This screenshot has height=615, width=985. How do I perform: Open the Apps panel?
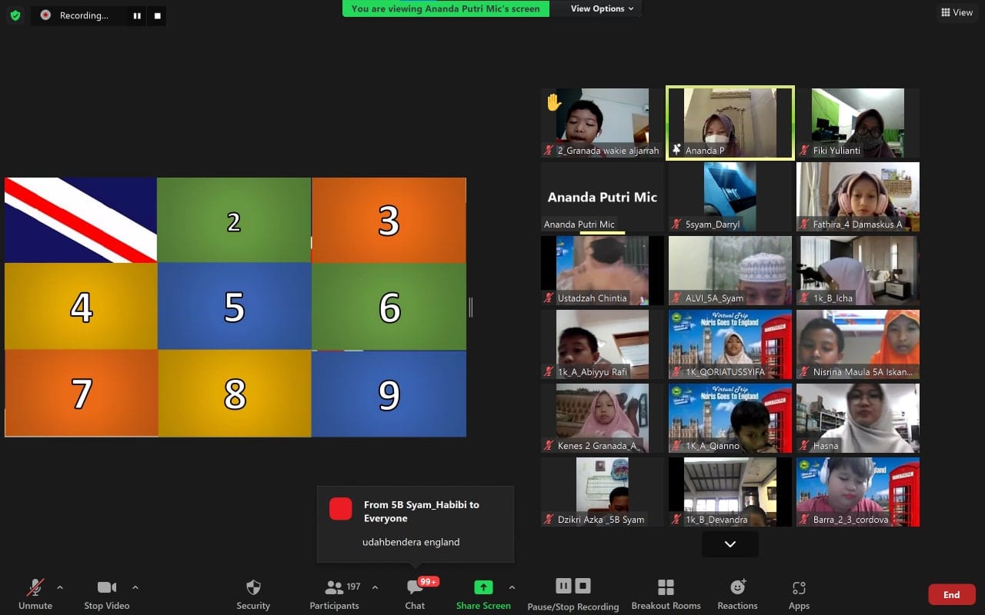[x=799, y=593]
